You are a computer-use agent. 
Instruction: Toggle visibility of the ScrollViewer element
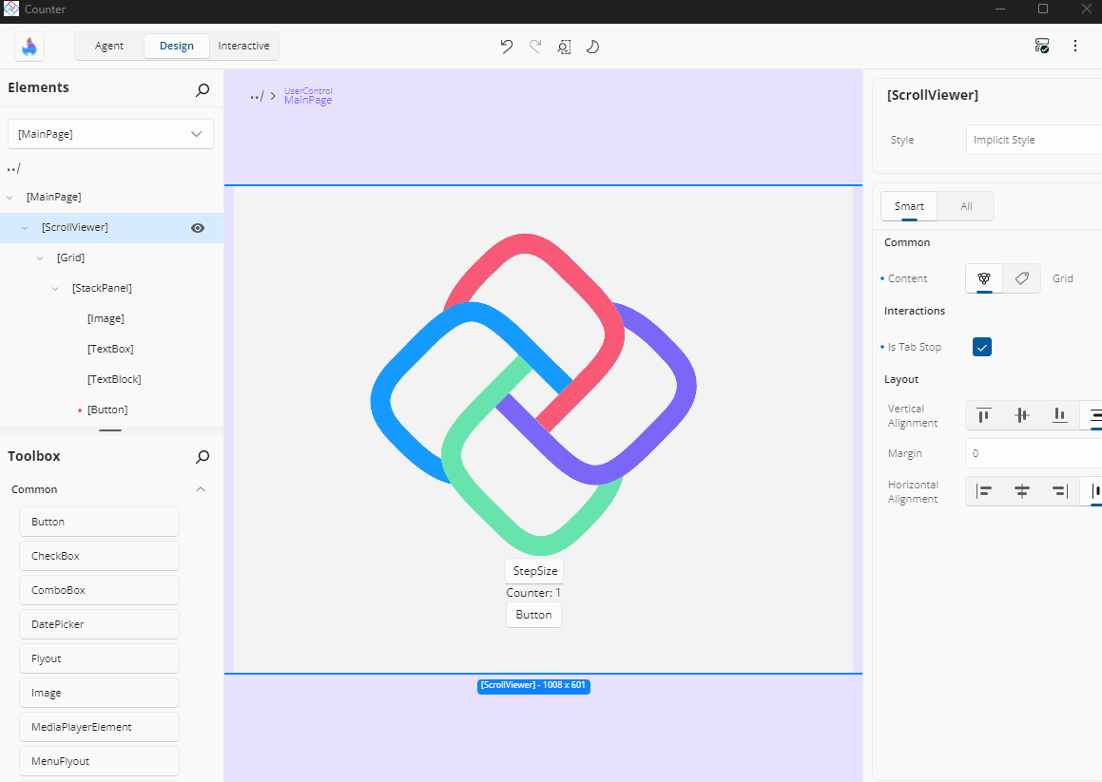tap(197, 227)
